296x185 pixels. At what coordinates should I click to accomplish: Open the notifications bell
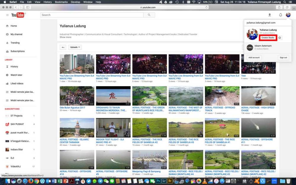coord(280,15)
